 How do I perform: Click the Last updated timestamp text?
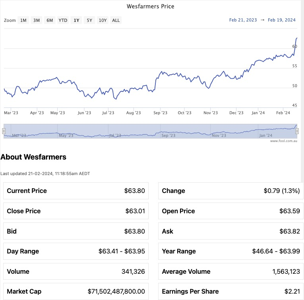click(x=45, y=173)
